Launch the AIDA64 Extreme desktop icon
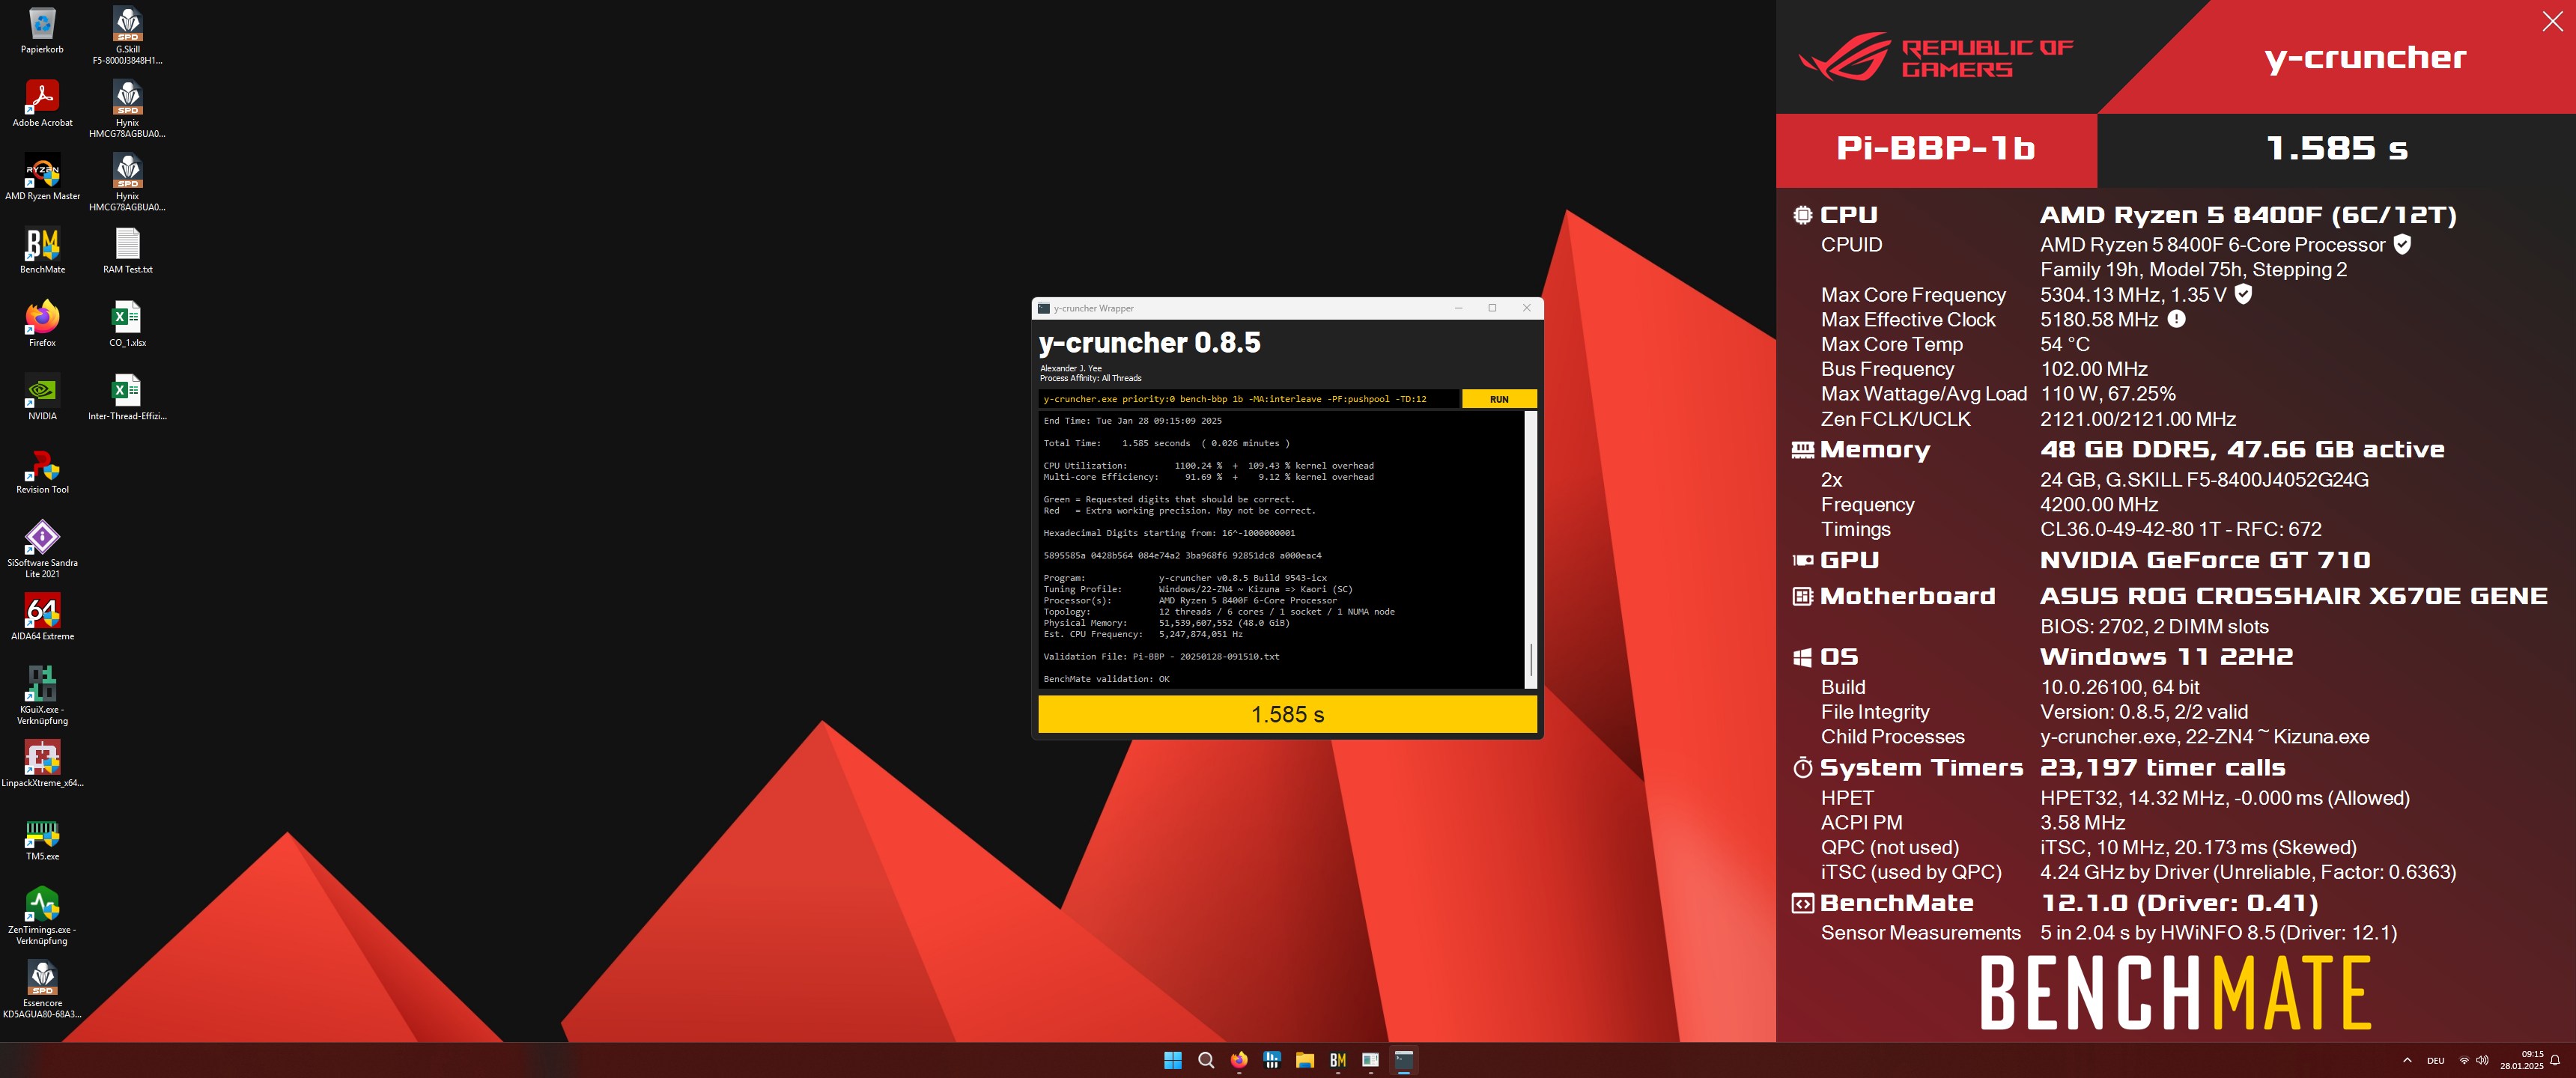The width and height of the screenshot is (2576, 1078). [42, 617]
